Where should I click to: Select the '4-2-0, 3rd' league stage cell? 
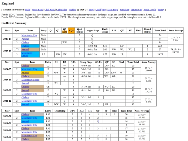pyautogui.click(x=92, y=46)
